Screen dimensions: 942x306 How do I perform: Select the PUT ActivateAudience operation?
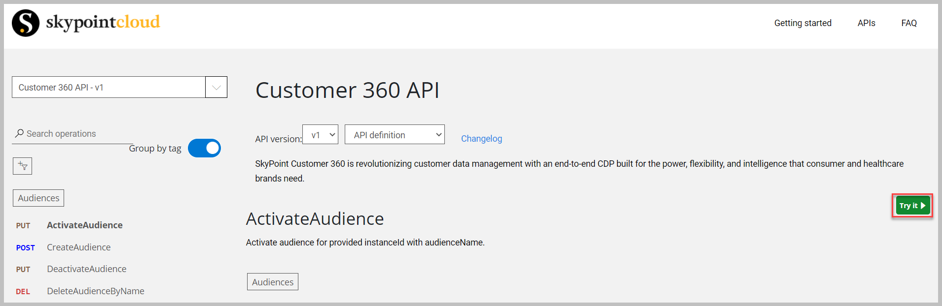[x=84, y=225]
